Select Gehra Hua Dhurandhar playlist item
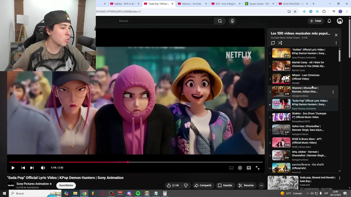Viewport: 351px width, 197px height. 303,130
